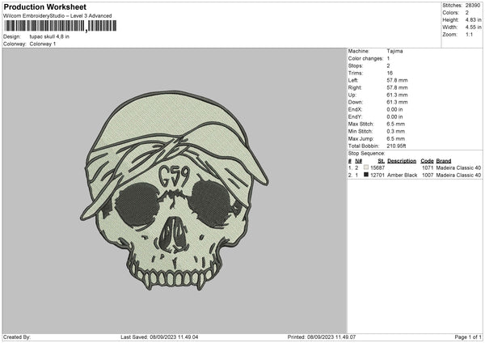This screenshot has height=343, width=485.
Task: Click the 'EndY:' label
Action: [x=355, y=116]
